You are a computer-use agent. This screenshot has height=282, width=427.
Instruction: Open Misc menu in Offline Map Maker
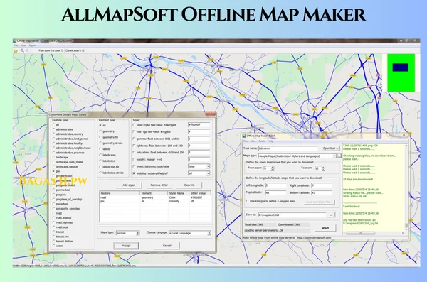pos(253,141)
